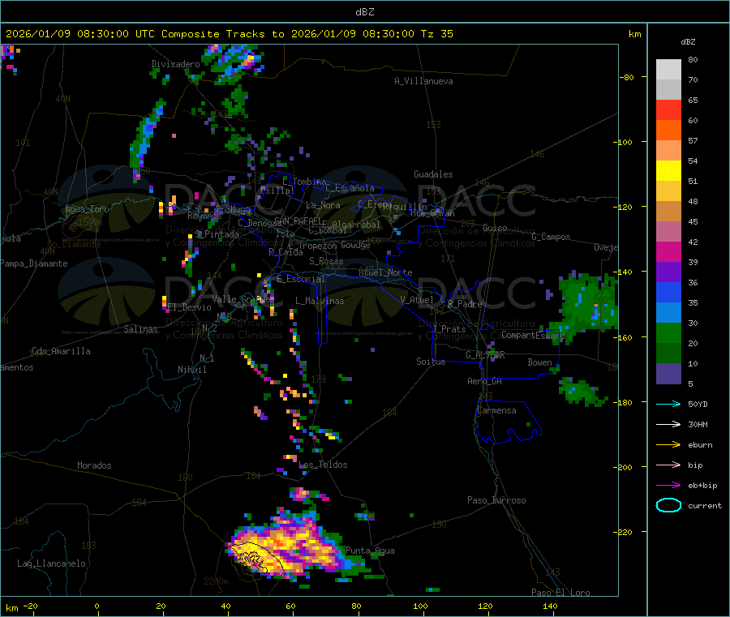This screenshot has height=617, width=730.
Task: Click the Atuel_Norte map label
Action: (x=385, y=272)
